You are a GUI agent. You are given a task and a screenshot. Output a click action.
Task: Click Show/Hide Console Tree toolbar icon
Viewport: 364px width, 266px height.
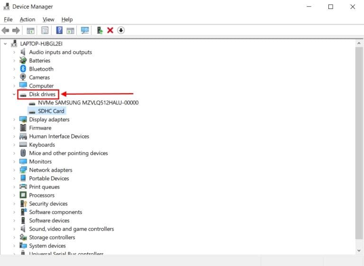pyautogui.click(x=30, y=30)
